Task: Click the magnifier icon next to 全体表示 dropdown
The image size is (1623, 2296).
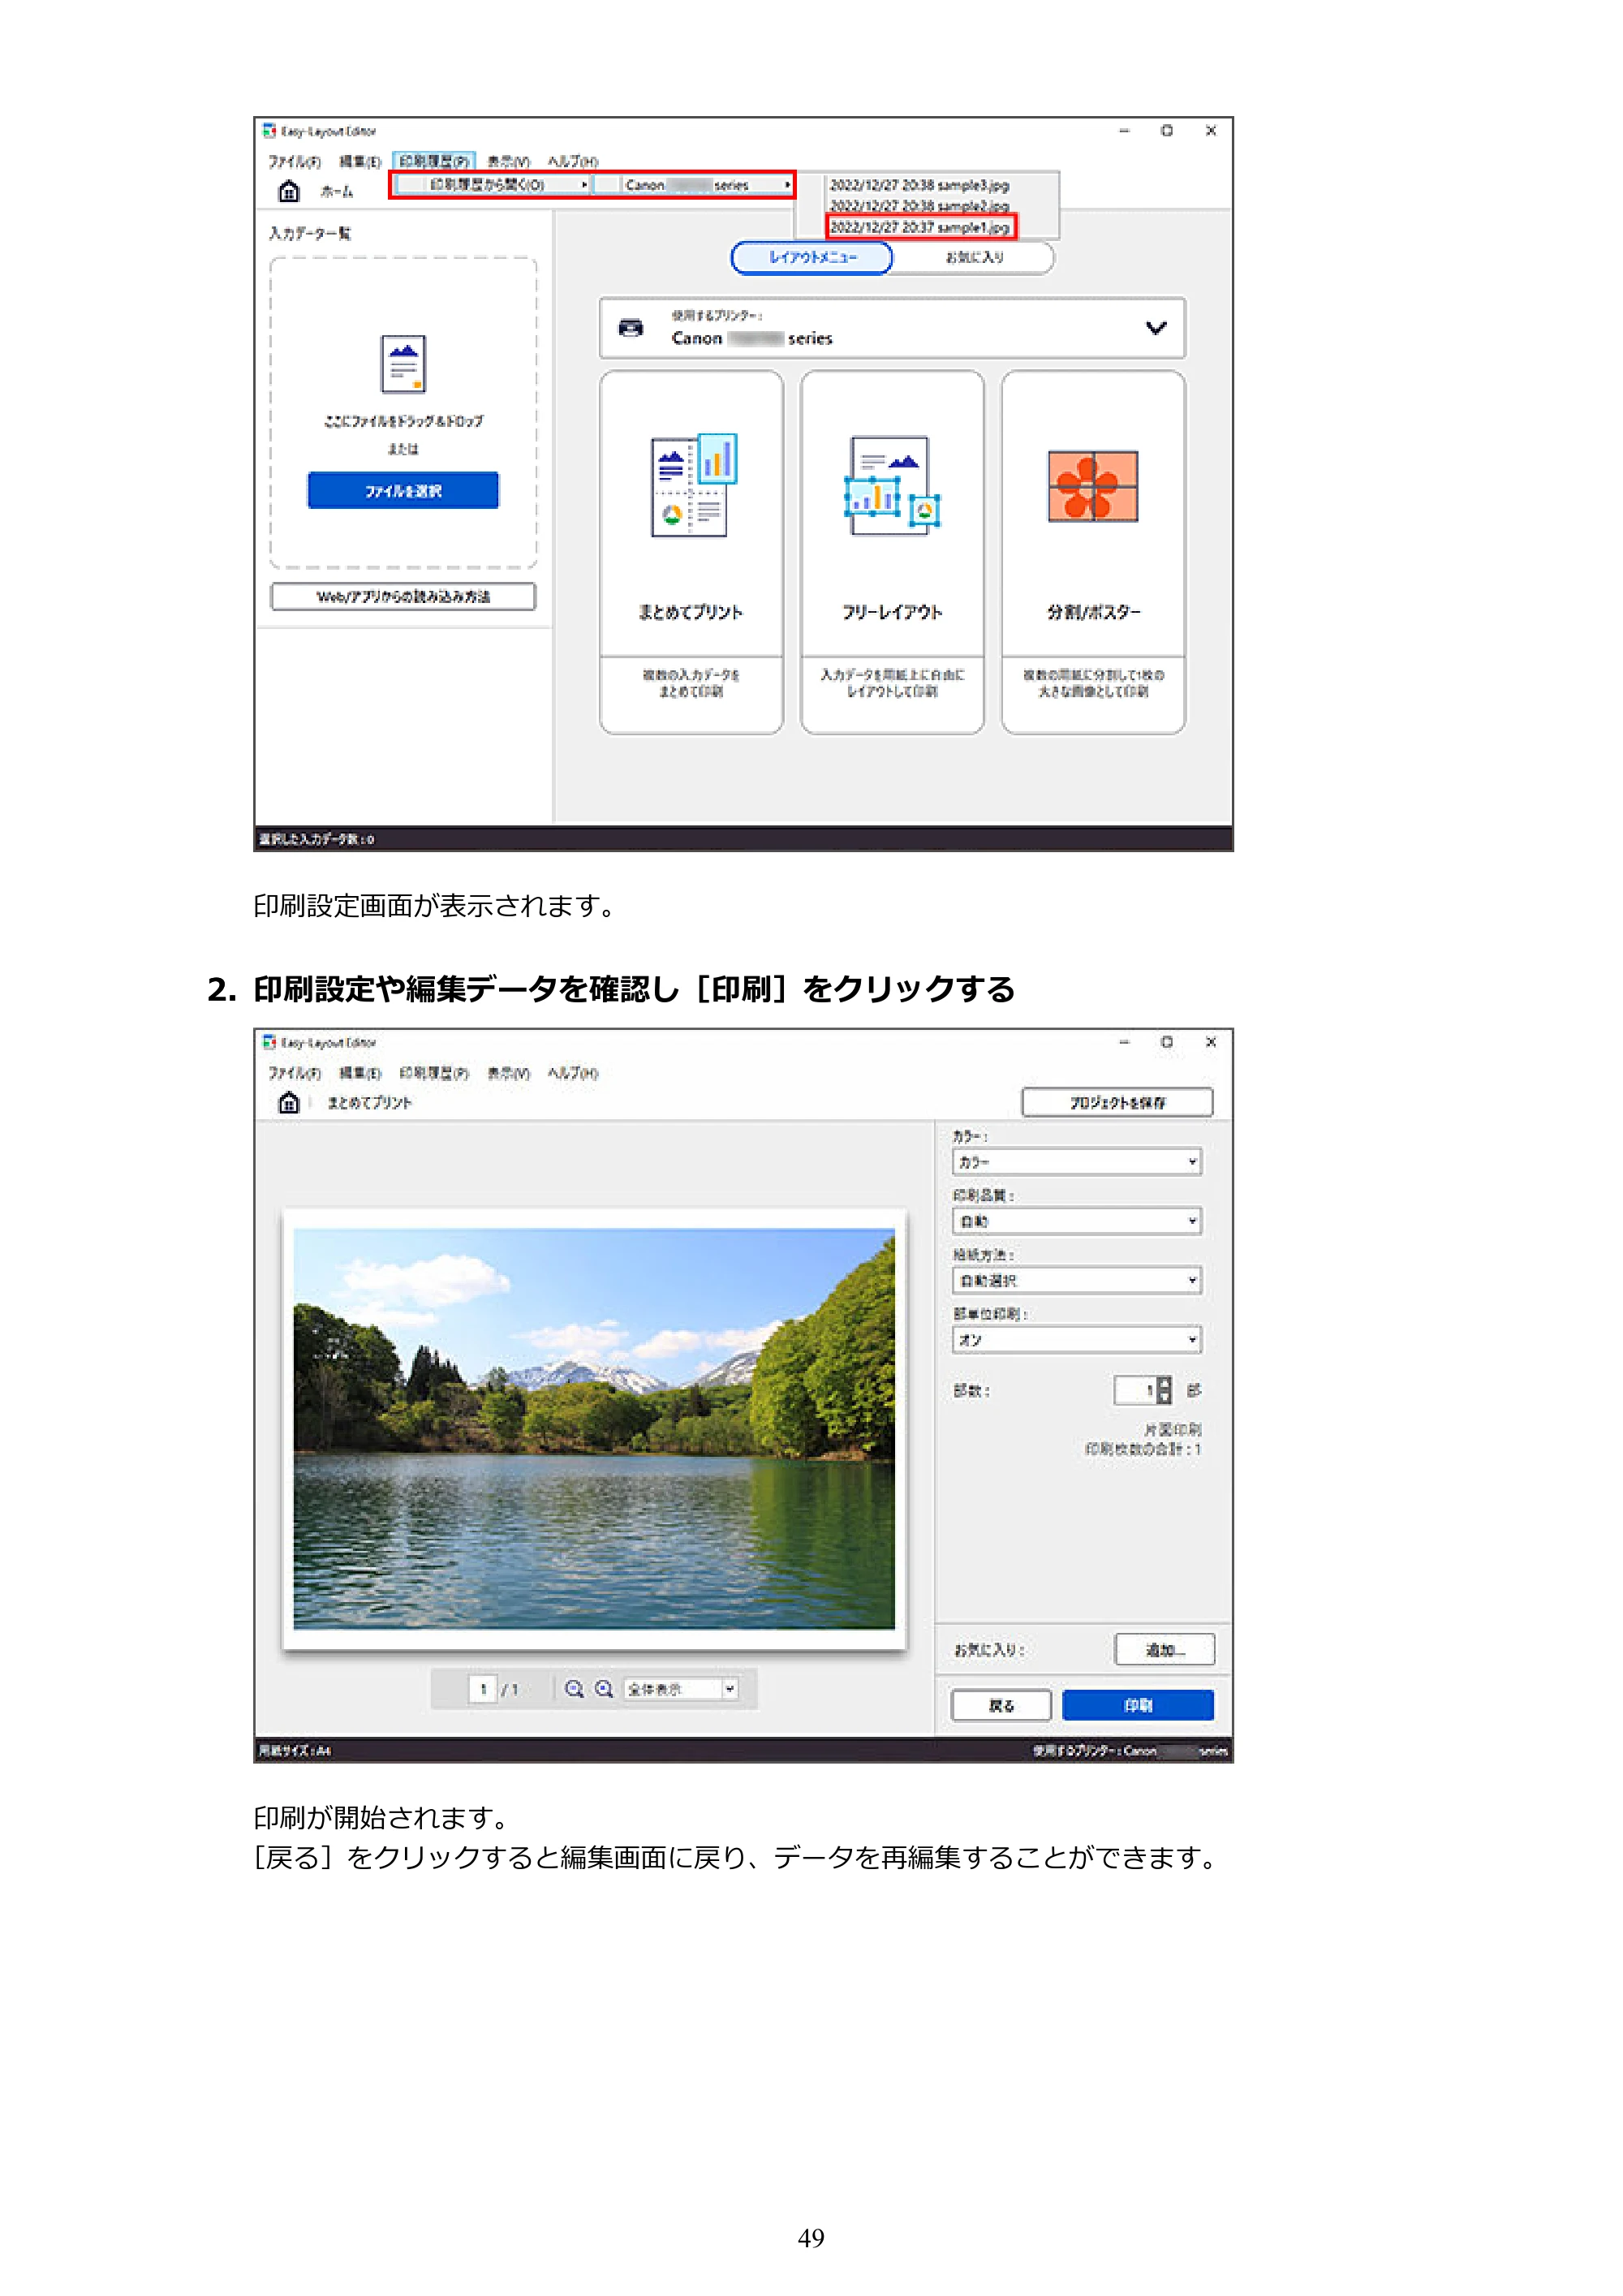Action: coord(604,1688)
